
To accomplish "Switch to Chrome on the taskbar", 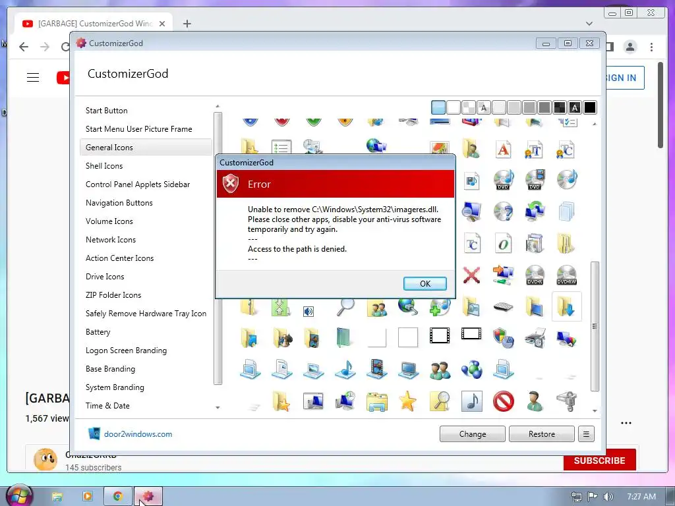I will 117,497.
